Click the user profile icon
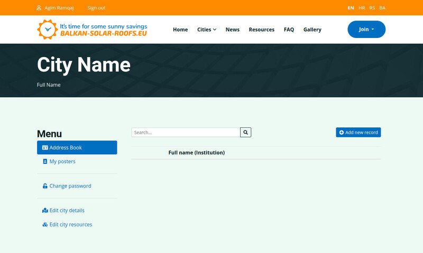This screenshot has height=253, width=423. [x=39, y=8]
